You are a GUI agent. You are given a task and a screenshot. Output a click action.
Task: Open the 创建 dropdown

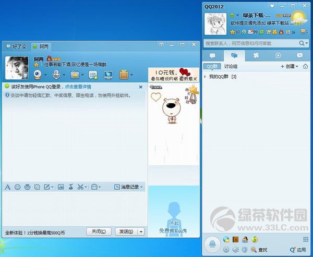tap(290, 66)
